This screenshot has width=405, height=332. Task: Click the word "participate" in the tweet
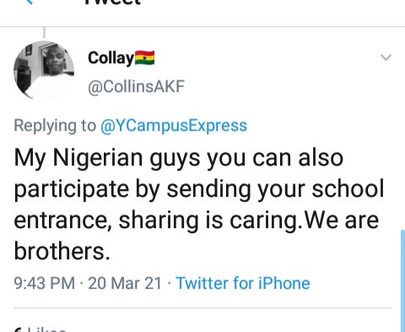click(72, 189)
